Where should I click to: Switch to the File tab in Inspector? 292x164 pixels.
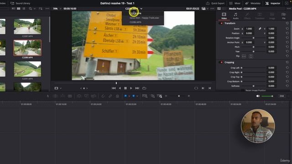284,16
